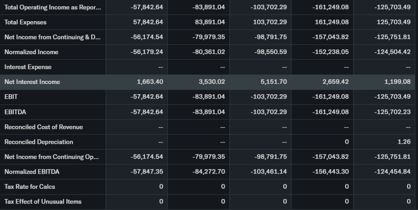Select Total Expenses value 161,249.08

332,22
